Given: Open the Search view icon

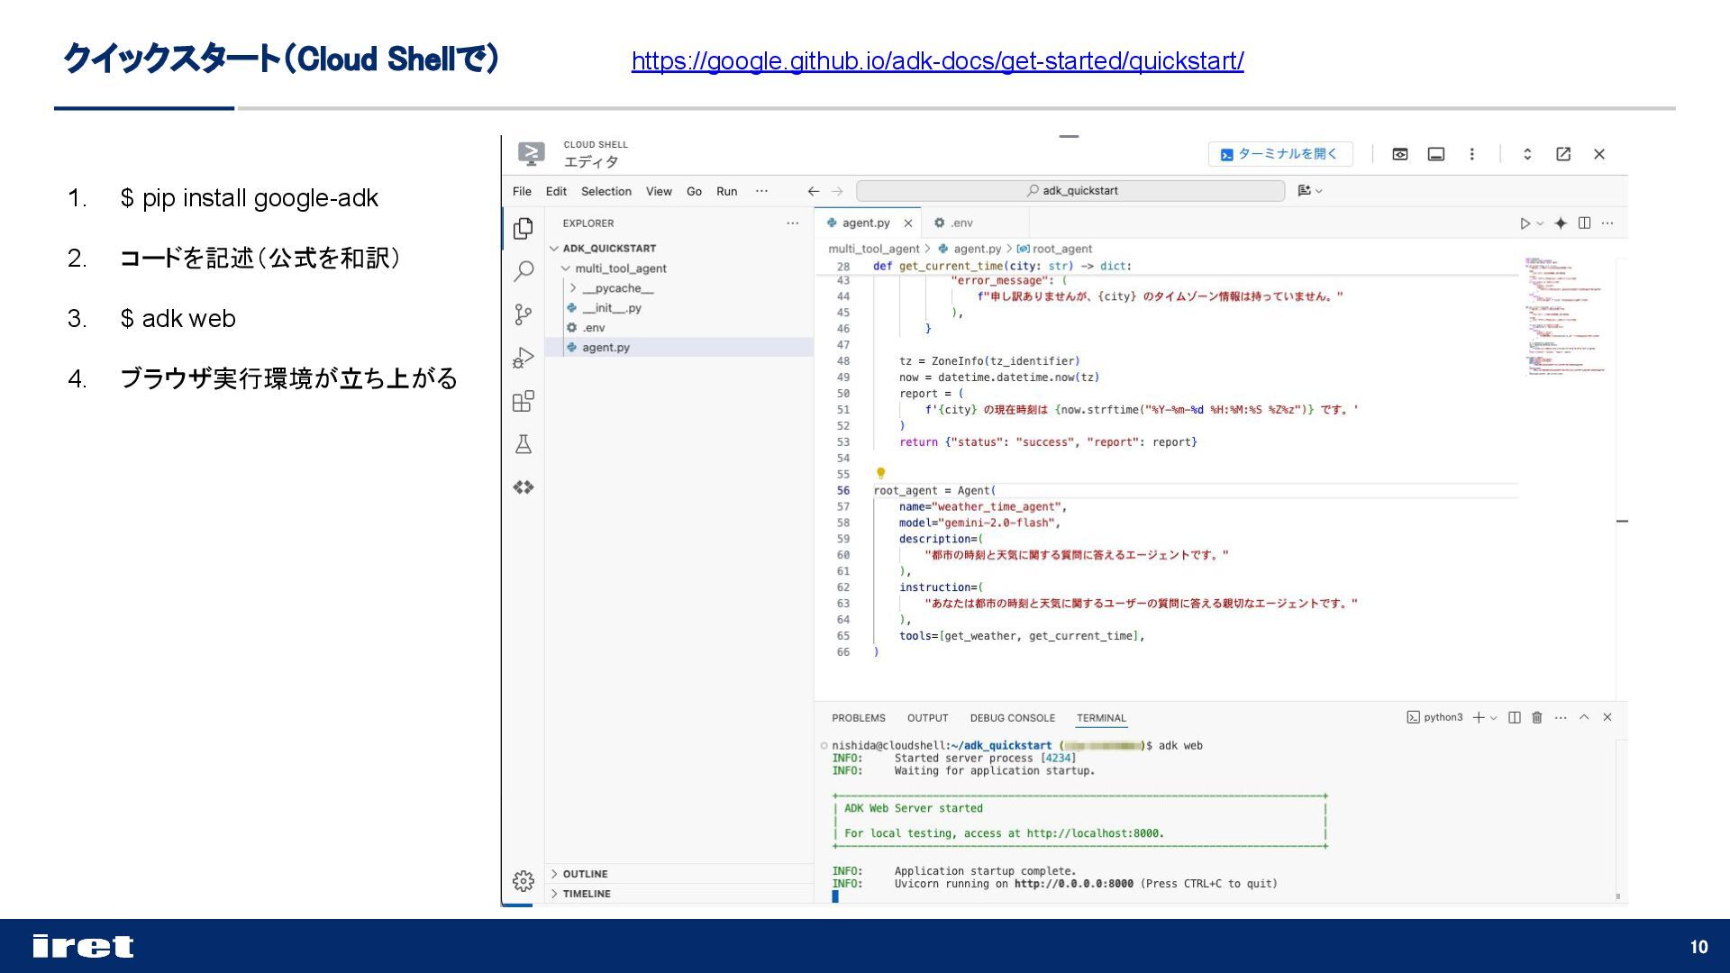Looking at the screenshot, I should point(524,271).
